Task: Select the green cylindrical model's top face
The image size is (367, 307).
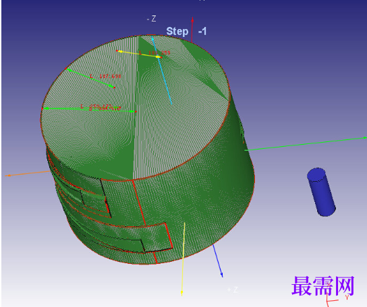Action: 136,108
